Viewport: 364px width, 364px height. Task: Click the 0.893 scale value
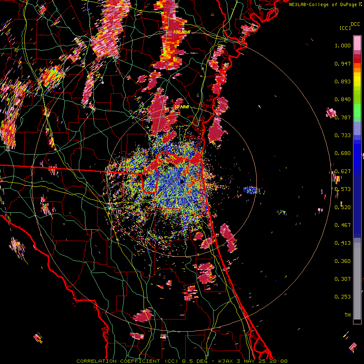(x=343, y=81)
